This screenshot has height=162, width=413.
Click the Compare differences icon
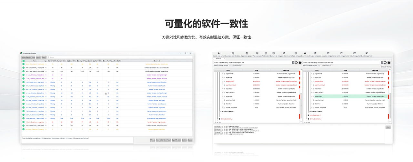point(283,53)
